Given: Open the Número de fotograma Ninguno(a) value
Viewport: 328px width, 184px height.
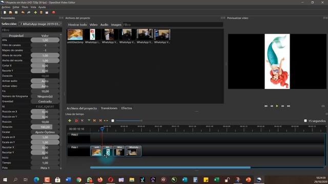Looking at the screenshot, I should click(45, 97).
